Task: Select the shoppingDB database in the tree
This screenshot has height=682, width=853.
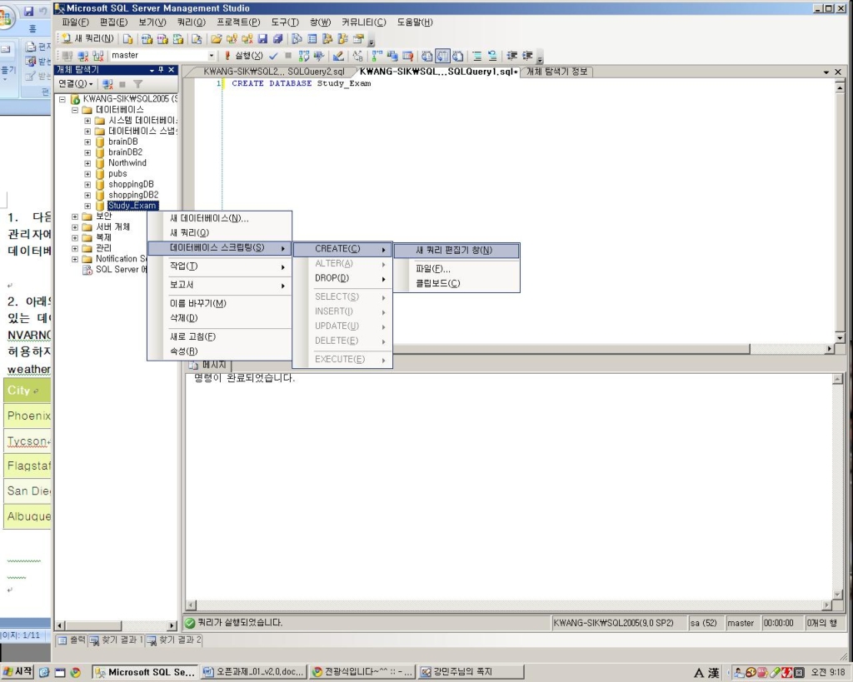Action: (131, 184)
